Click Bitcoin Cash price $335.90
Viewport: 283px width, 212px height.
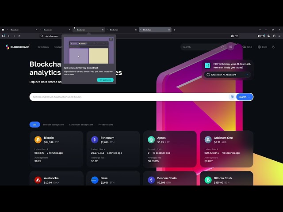click(x=218, y=182)
